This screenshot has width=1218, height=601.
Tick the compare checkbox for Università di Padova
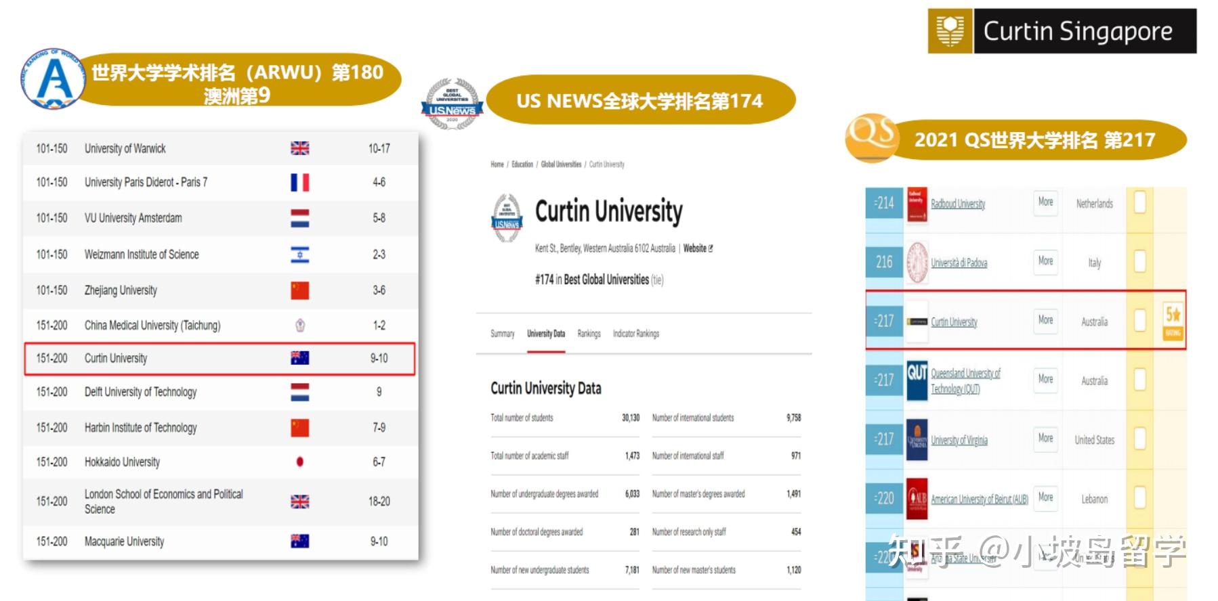pyautogui.click(x=1140, y=261)
